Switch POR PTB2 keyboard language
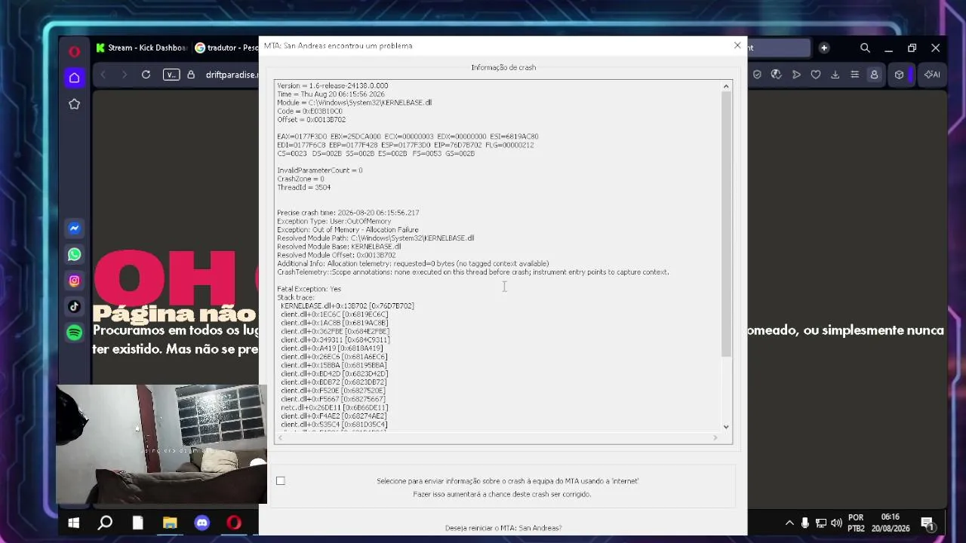966x543 pixels. [856, 523]
